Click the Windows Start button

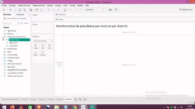tap(4, 107)
